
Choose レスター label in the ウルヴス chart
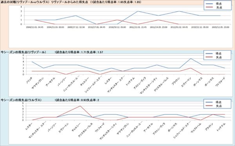click(28, 126)
